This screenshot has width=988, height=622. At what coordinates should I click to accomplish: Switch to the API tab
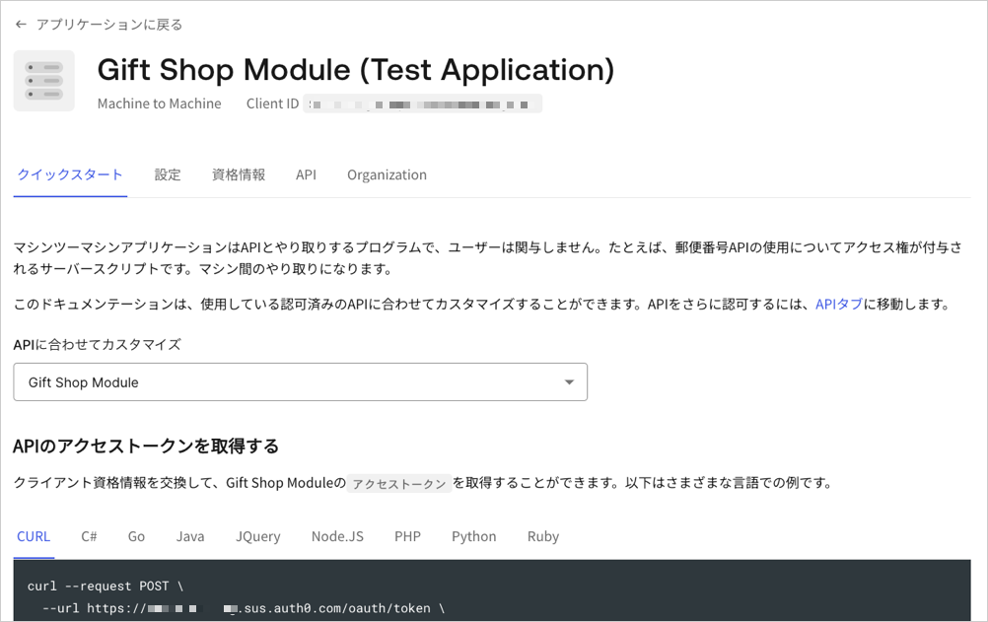pyautogui.click(x=306, y=174)
